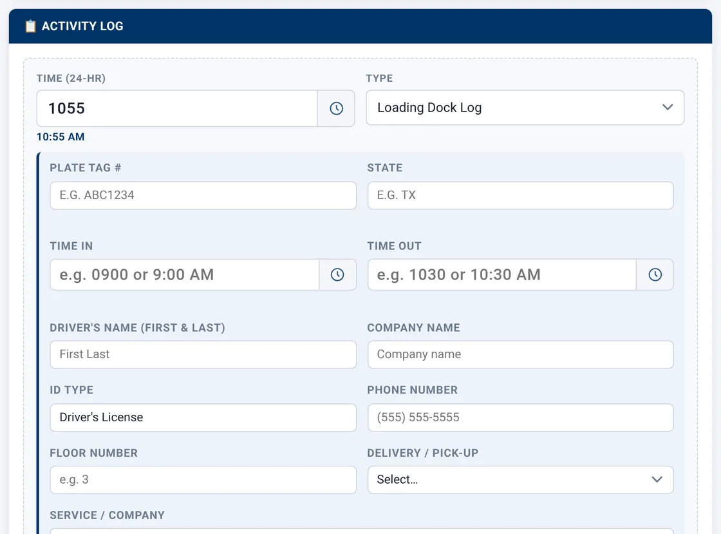Viewport: 721px width, 534px height.
Task: Click the Service / Company label
Action: pyautogui.click(x=107, y=515)
